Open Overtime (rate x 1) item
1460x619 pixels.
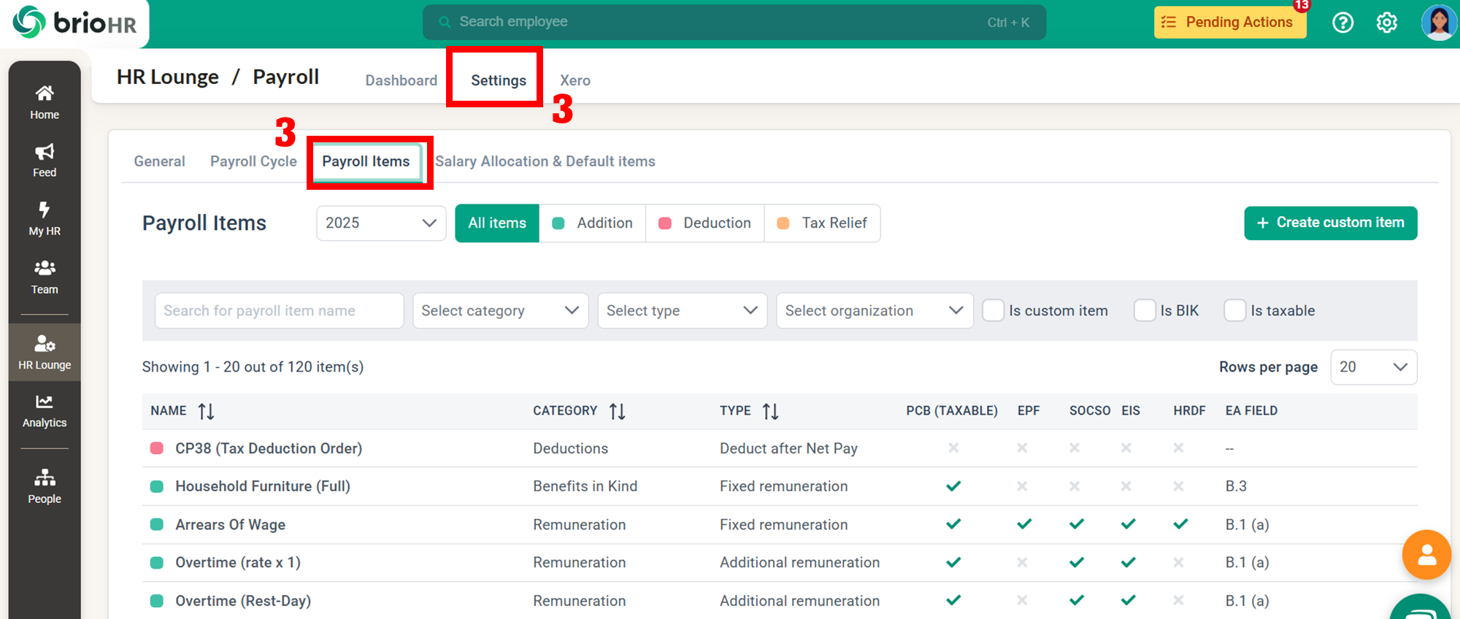[x=238, y=562]
